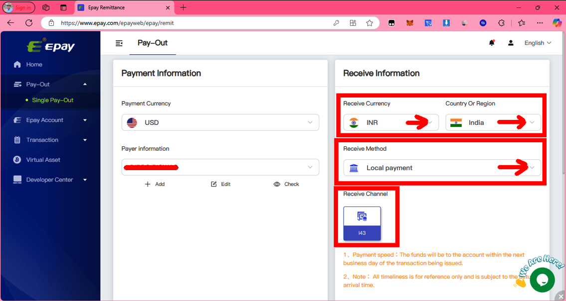Open MetaMask fox extension
This screenshot has height=301, width=566.
pyautogui.click(x=410, y=23)
